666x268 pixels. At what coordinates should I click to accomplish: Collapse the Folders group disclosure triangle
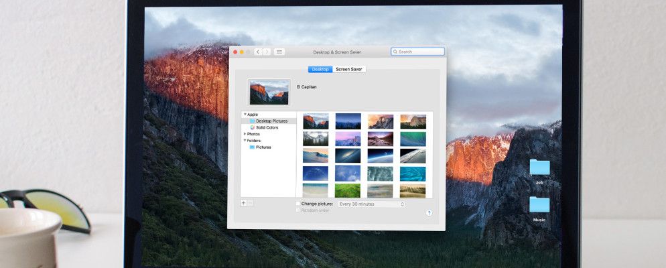[x=245, y=140]
